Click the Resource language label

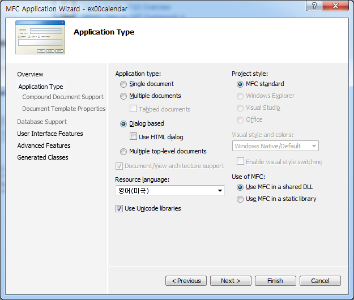point(142,179)
